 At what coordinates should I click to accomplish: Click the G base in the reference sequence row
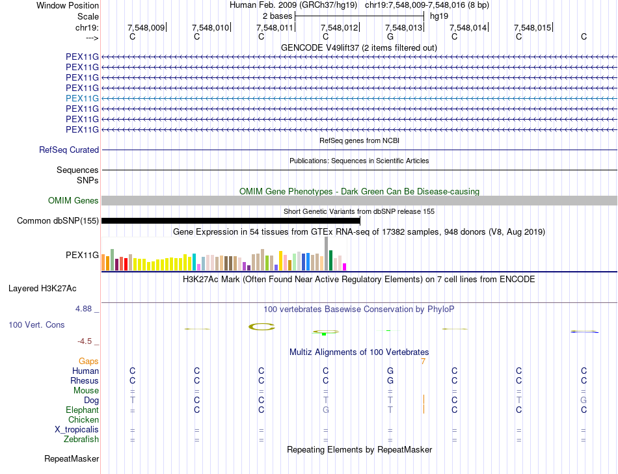coord(390,36)
